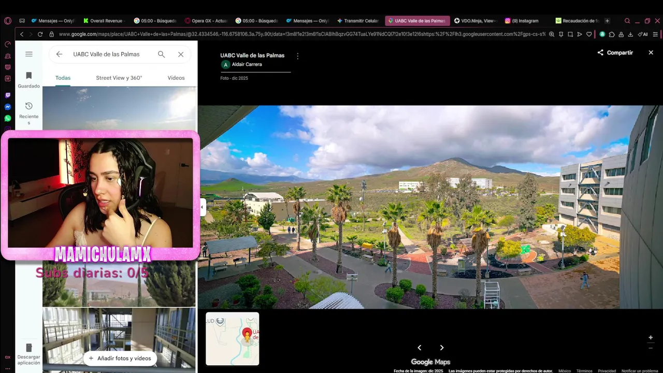Open page zoom magnifier in address bar
The height and width of the screenshot is (373, 663).
pyautogui.click(x=552, y=34)
